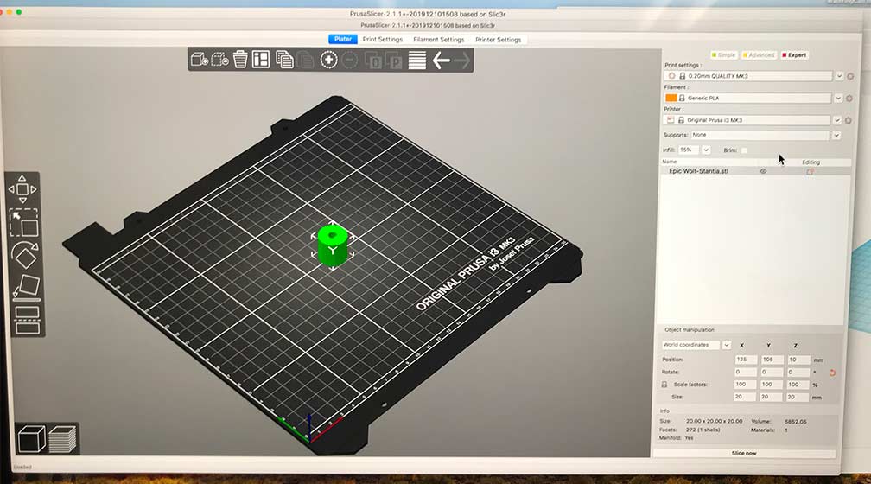Viewport: 871px width, 484px height.
Task: Click the Position Z input field
Action: coord(798,360)
